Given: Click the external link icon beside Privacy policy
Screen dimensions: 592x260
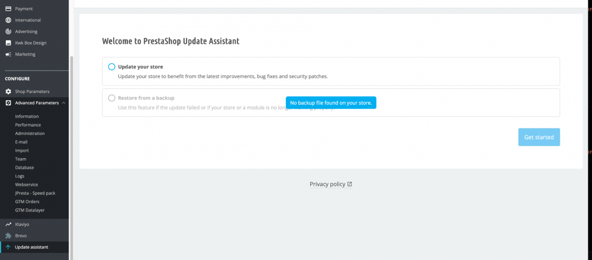Looking at the screenshot, I should pyautogui.click(x=350, y=184).
